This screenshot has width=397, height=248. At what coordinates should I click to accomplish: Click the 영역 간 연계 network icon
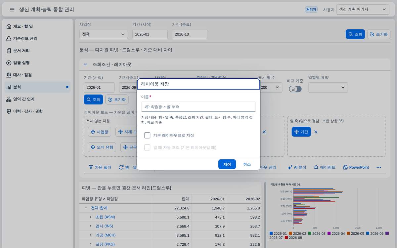click(9, 99)
